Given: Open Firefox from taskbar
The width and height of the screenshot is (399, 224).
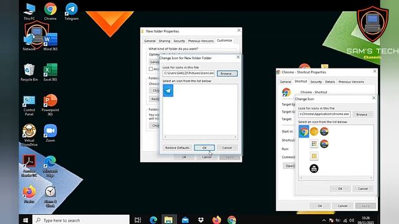Looking at the screenshot, I should click(216, 220).
